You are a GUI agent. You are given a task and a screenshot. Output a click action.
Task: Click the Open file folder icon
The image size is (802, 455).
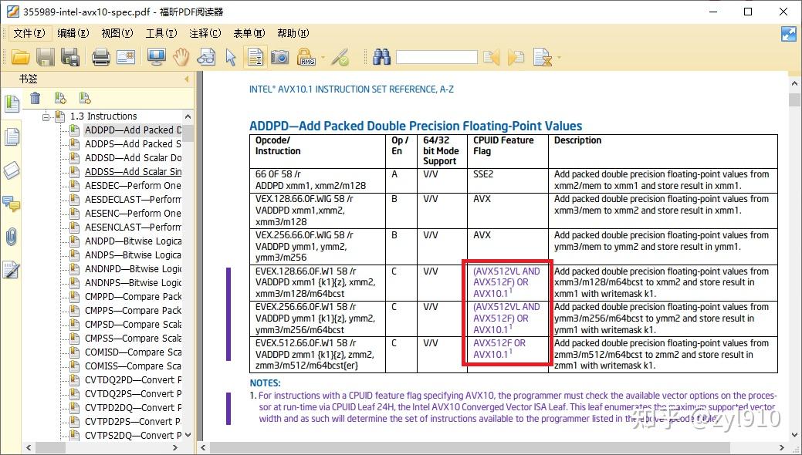click(20, 57)
